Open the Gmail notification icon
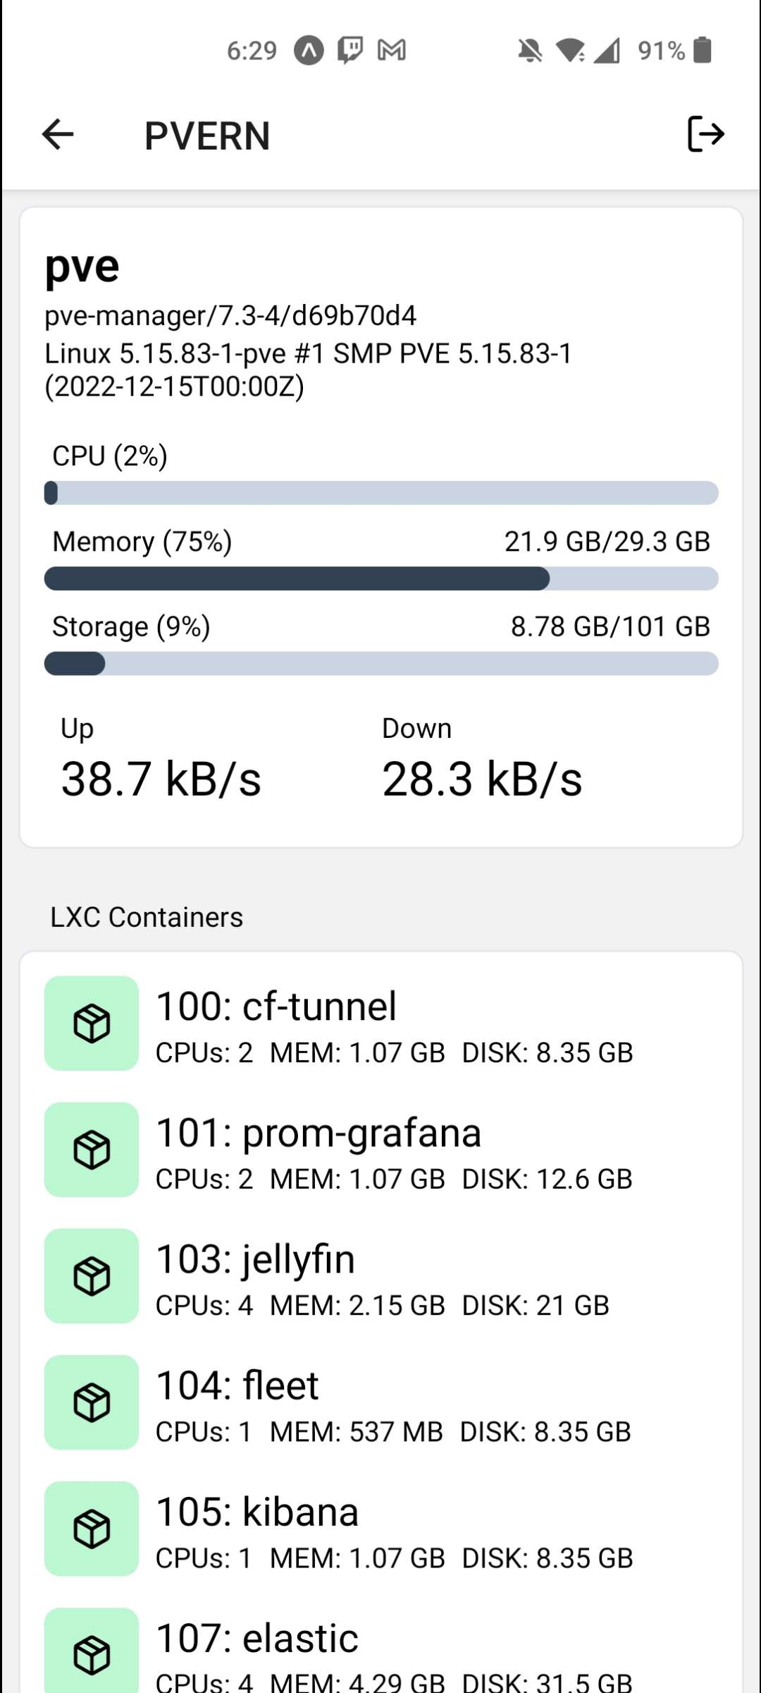761x1693 pixels. [392, 50]
